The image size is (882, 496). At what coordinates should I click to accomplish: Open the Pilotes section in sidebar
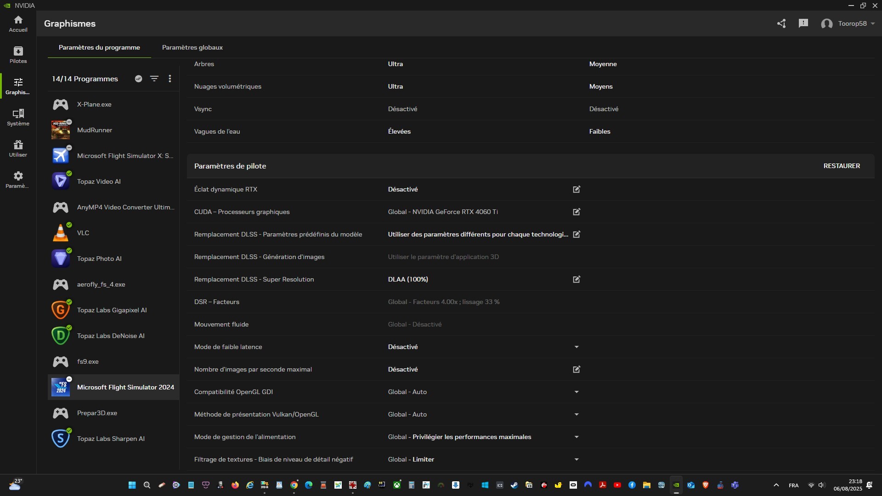coord(18,55)
